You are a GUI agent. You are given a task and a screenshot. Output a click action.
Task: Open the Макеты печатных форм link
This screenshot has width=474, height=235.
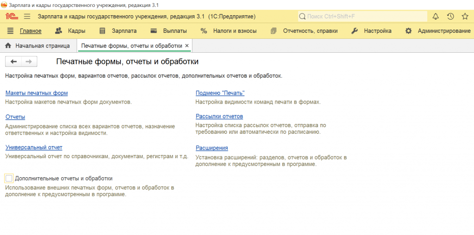(x=37, y=93)
